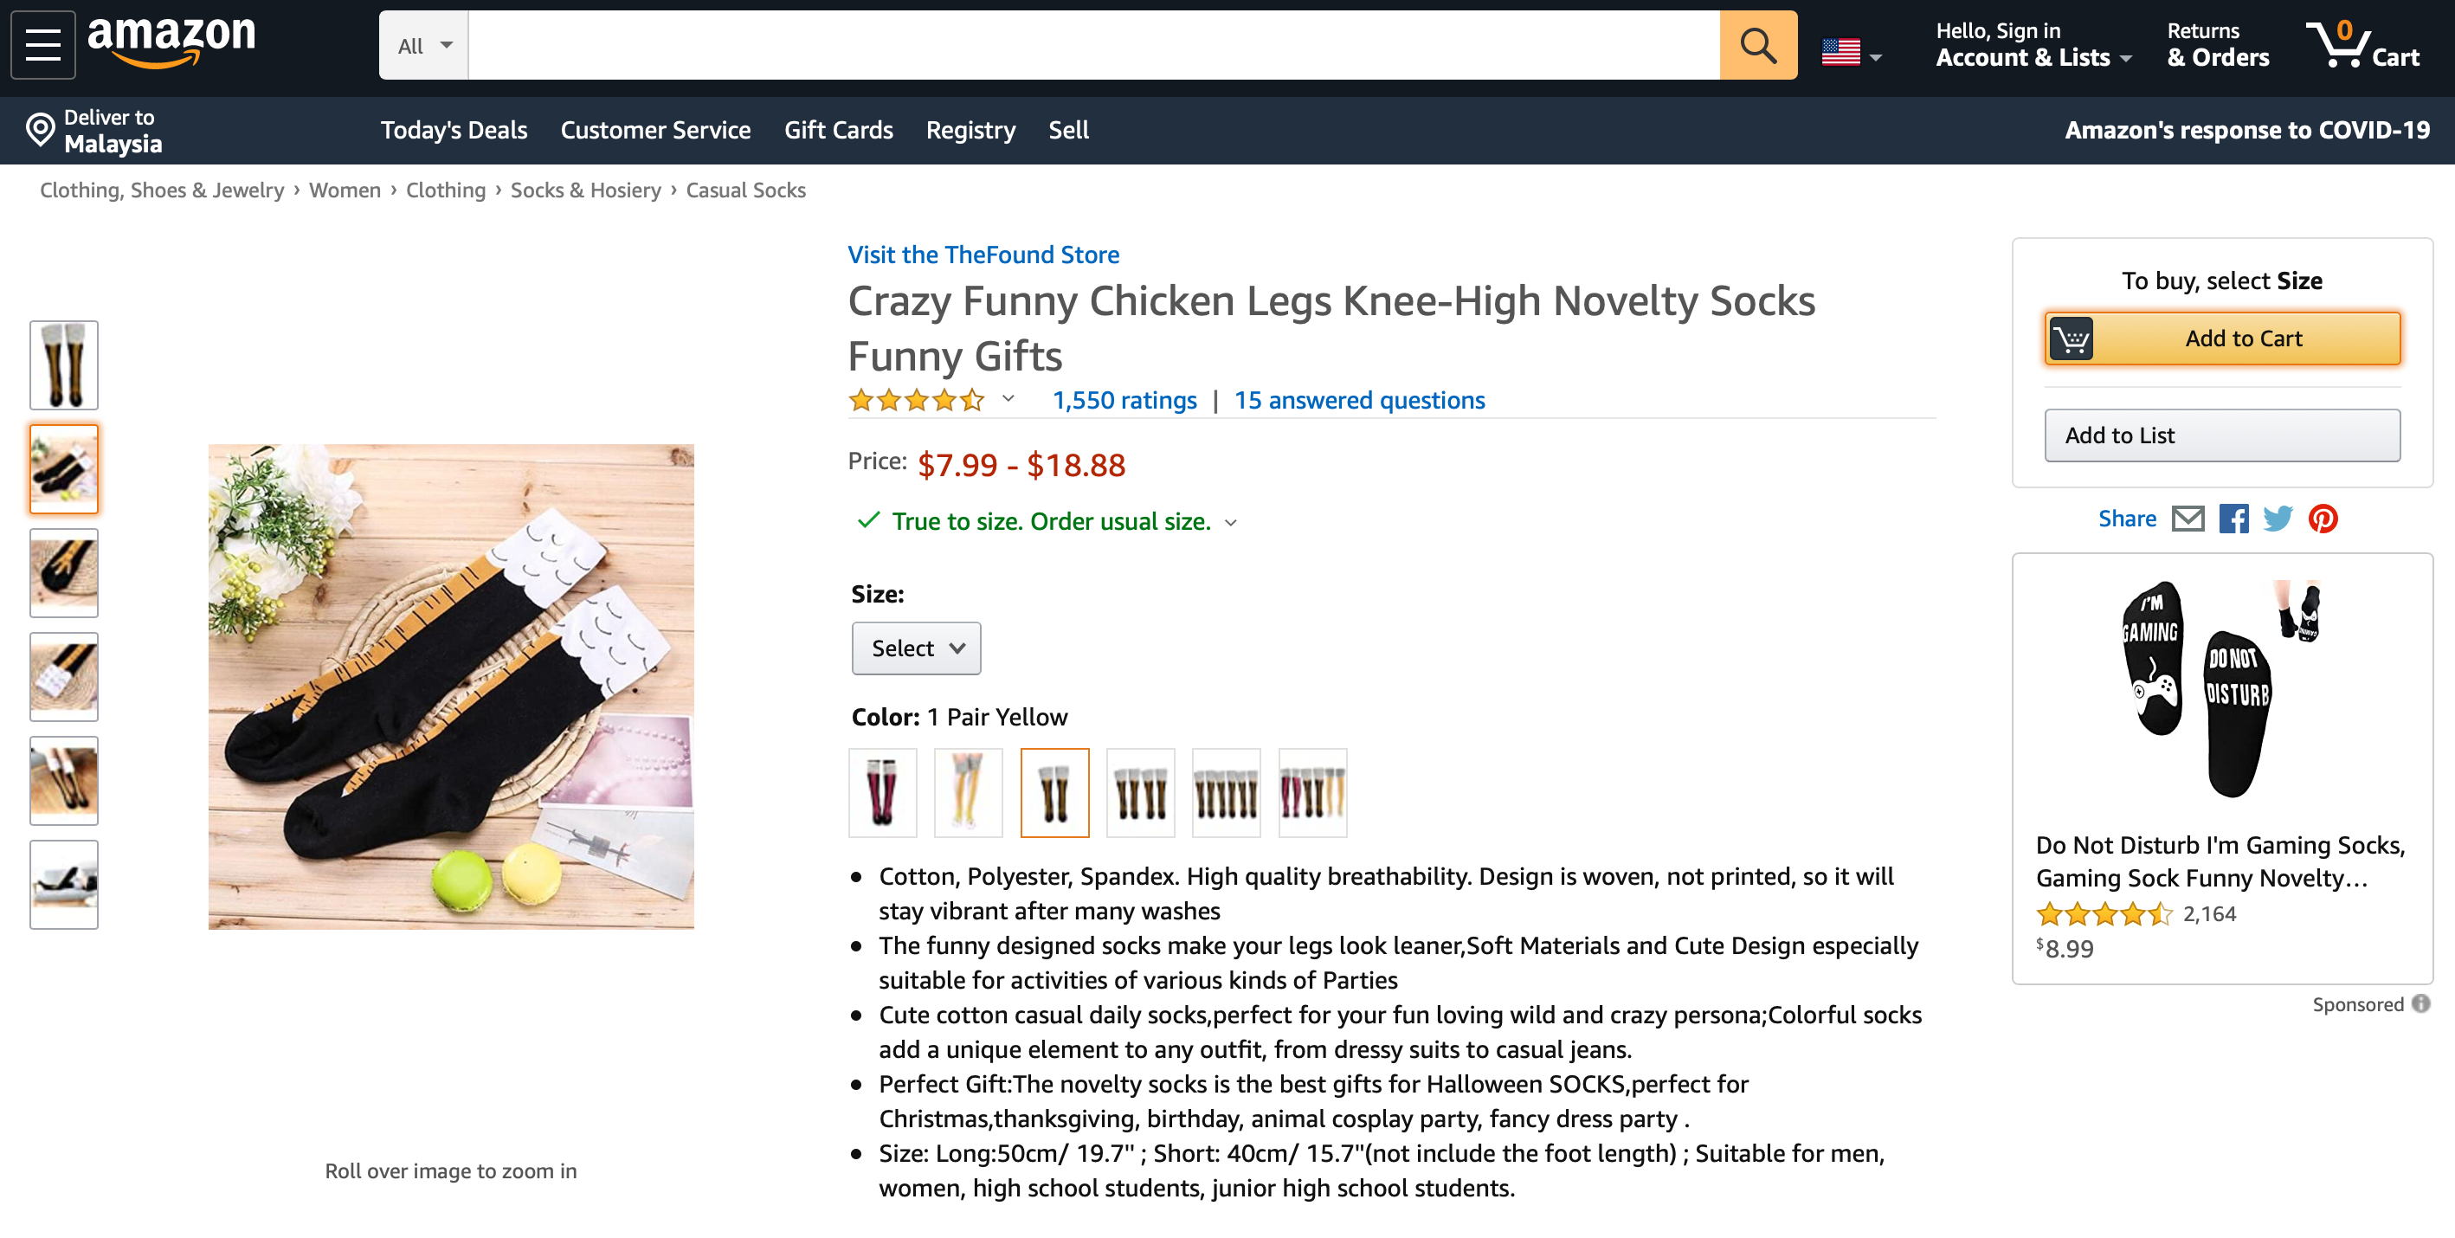Share the product on Facebook
Viewport: 2455px width, 1238px height.
2233,519
